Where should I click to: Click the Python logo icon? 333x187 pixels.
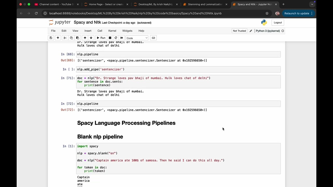click(264, 23)
